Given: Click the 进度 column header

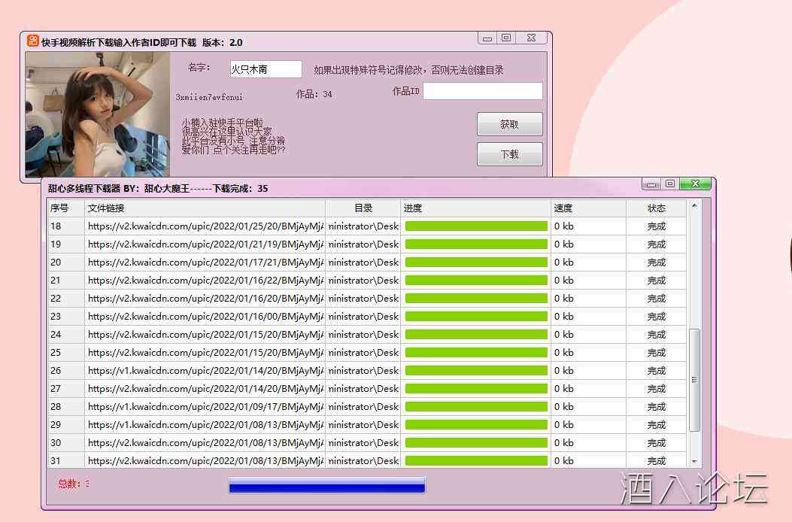Looking at the screenshot, I should click(476, 208).
